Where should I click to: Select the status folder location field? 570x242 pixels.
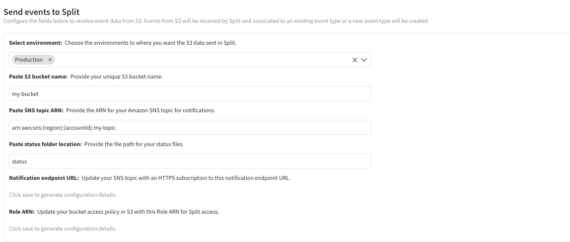[190, 161]
